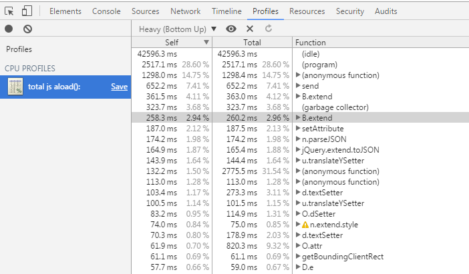469x274 pixels.
Task: Start CPU profile recording with the record button
Action: pyautogui.click(x=9, y=29)
